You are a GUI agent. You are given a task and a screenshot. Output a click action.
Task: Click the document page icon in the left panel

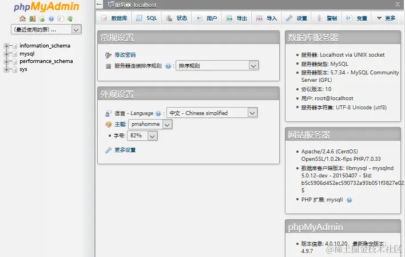click(61, 19)
